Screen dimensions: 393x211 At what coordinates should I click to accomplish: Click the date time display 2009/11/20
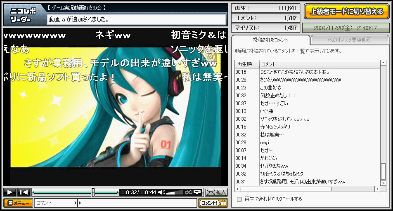(346, 28)
